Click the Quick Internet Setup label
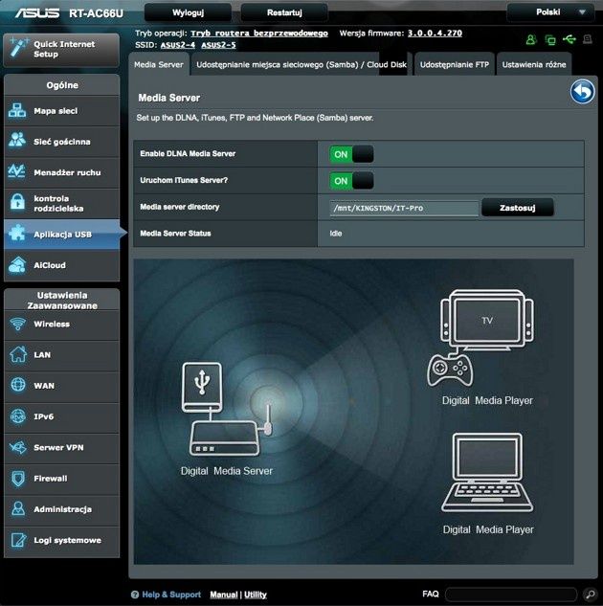 [64, 49]
